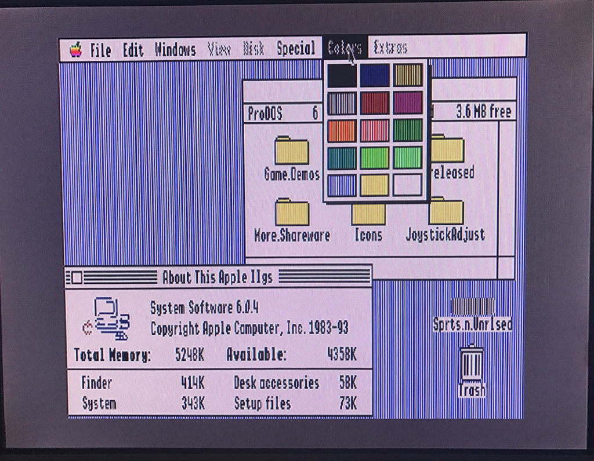594x461 pixels.
Task: Click the dimmed Disk menu
Action: coord(253,49)
